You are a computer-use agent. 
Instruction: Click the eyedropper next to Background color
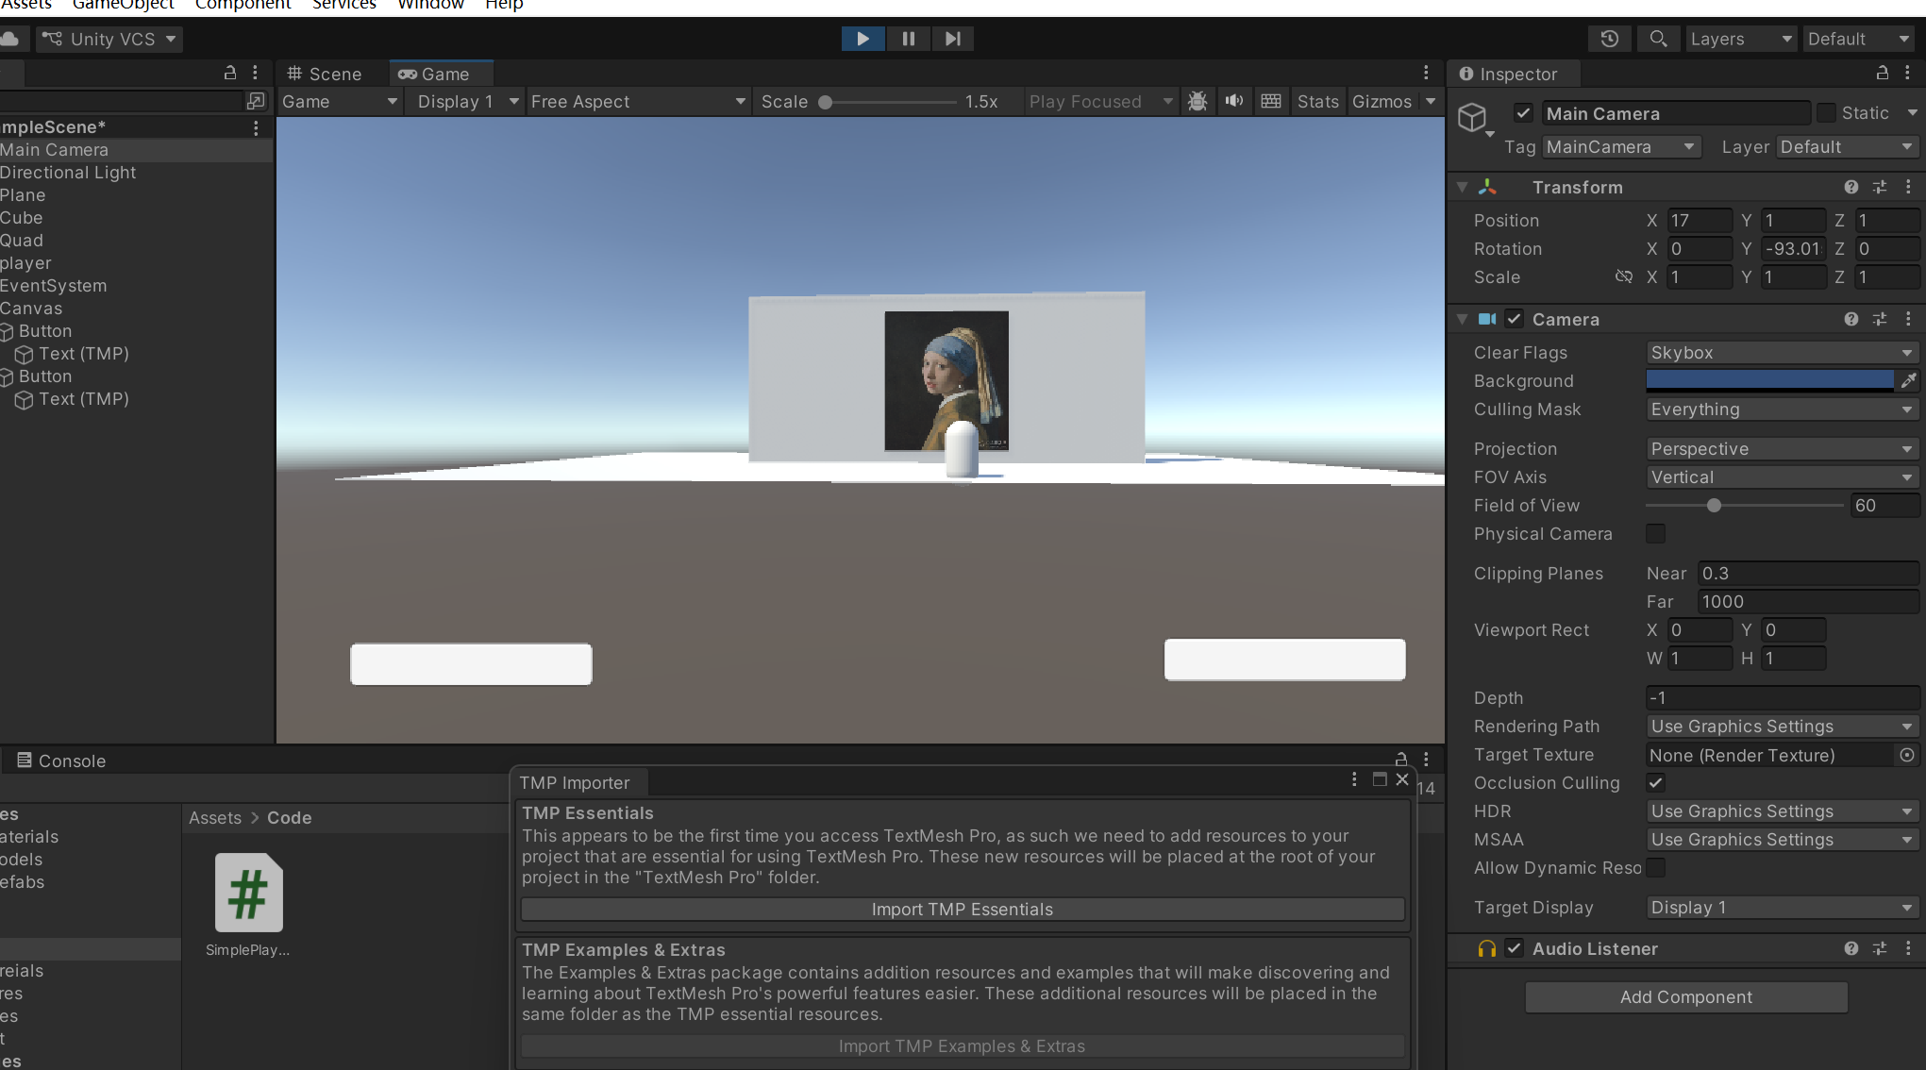[1908, 380]
